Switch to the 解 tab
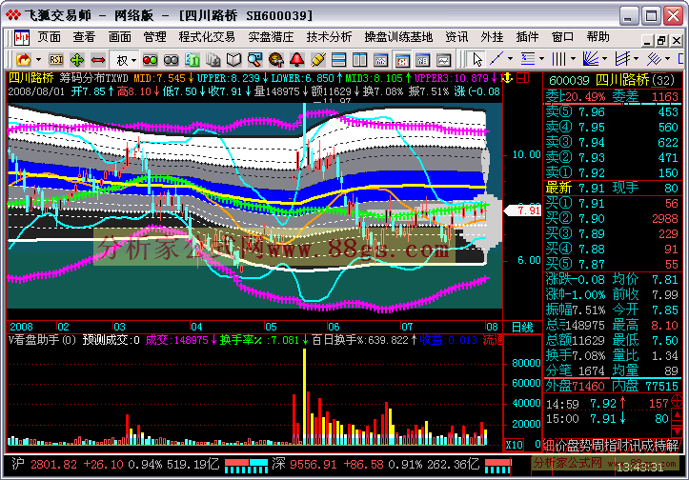The height and width of the screenshot is (480, 689). pyautogui.click(x=672, y=445)
